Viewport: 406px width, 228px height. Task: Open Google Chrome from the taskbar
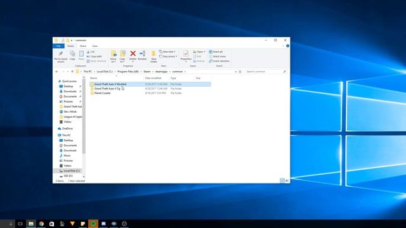[41, 224]
